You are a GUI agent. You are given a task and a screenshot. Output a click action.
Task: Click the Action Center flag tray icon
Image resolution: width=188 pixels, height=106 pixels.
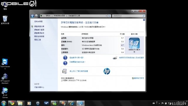pyautogui.click(x=162, y=103)
